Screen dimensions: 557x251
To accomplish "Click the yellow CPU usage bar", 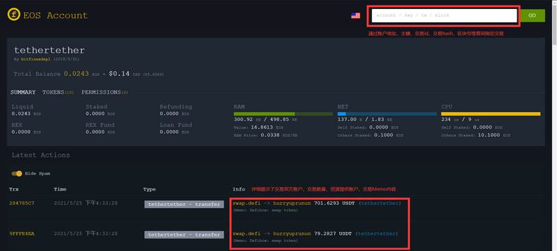I will pos(491,114).
